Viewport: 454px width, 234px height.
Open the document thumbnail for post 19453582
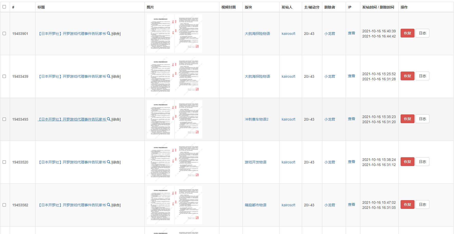coord(175,205)
